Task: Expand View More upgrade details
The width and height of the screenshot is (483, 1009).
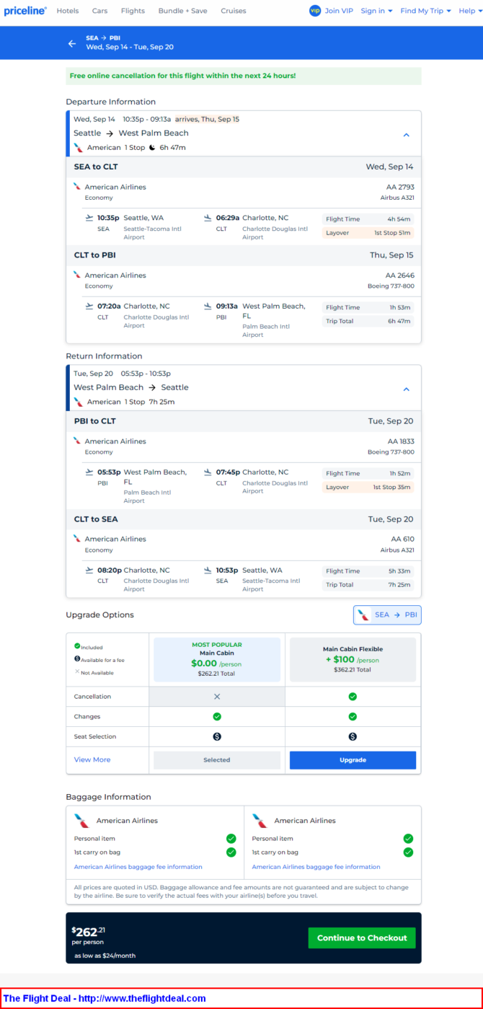Action: [x=92, y=759]
